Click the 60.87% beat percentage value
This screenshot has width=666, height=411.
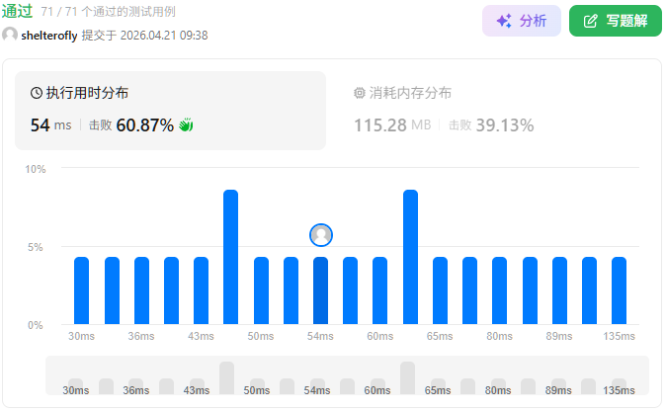click(x=145, y=125)
